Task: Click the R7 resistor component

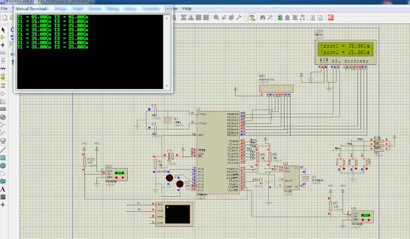Action: coord(330,206)
